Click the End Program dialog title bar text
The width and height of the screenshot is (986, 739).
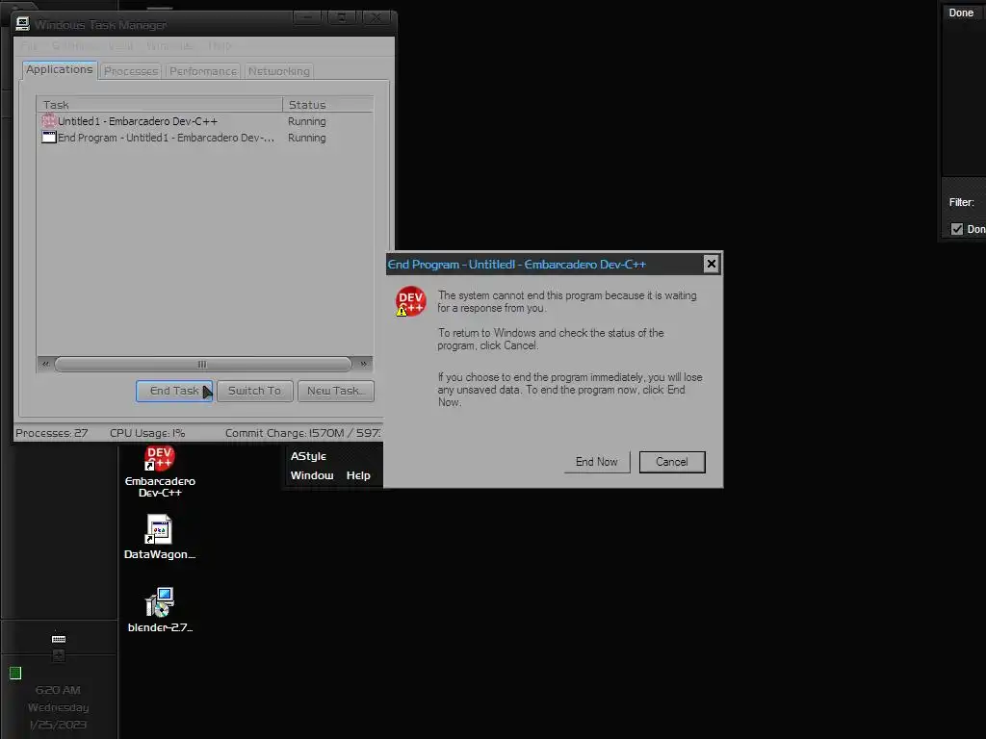[516, 265]
